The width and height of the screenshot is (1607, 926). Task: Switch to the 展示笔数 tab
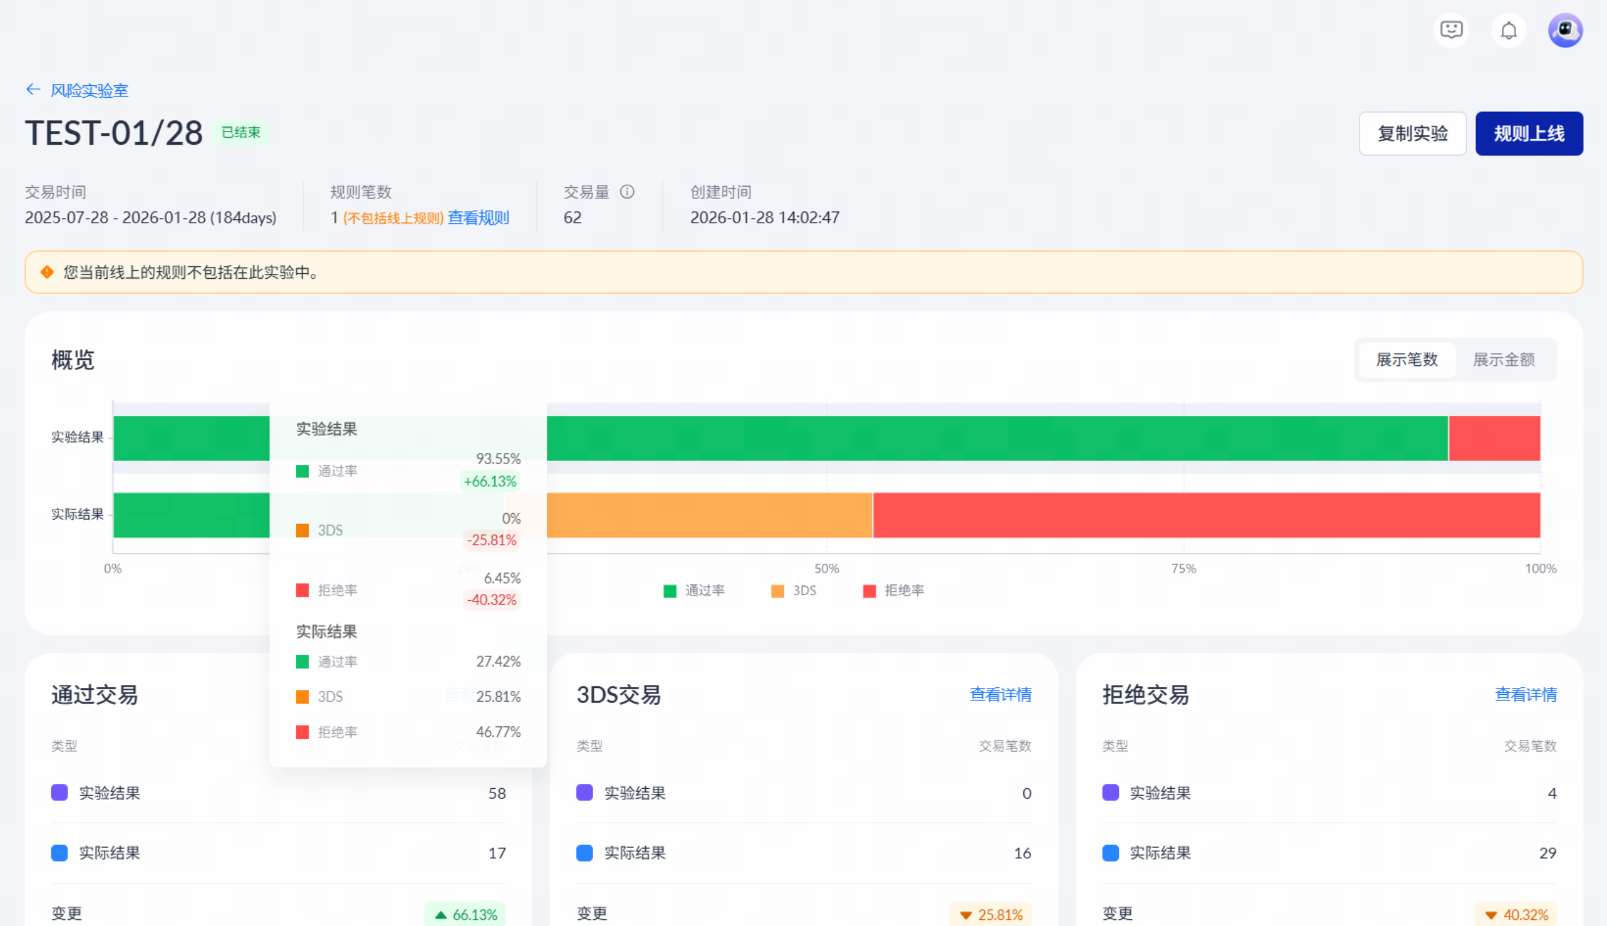pos(1407,360)
